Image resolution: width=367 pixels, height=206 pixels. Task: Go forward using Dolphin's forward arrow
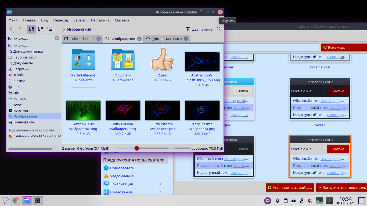point(21,29)
